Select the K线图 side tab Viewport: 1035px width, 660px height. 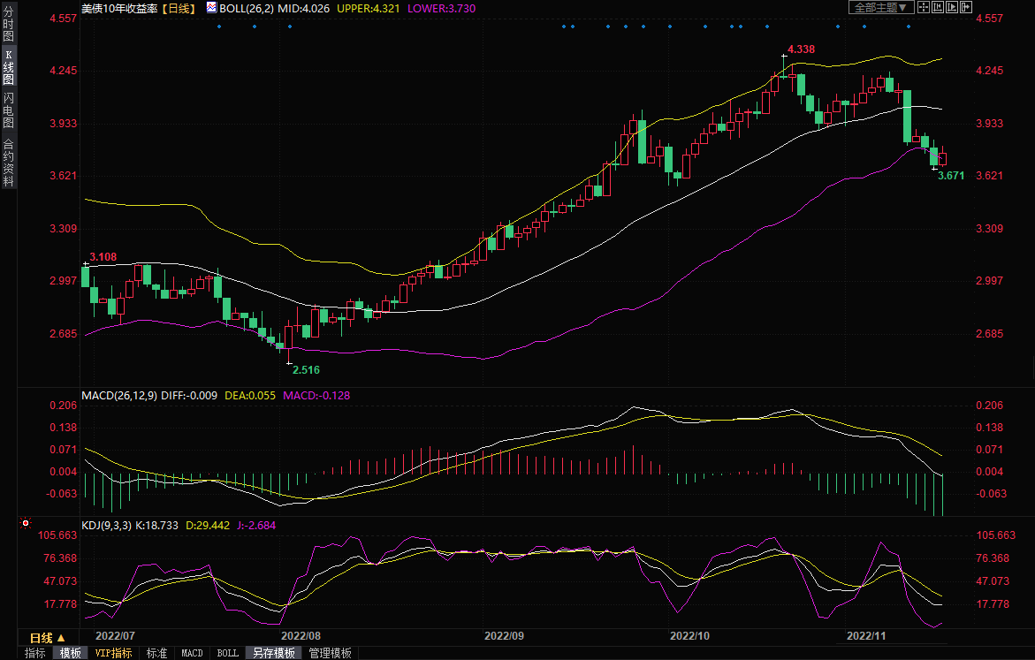(8, 67)
